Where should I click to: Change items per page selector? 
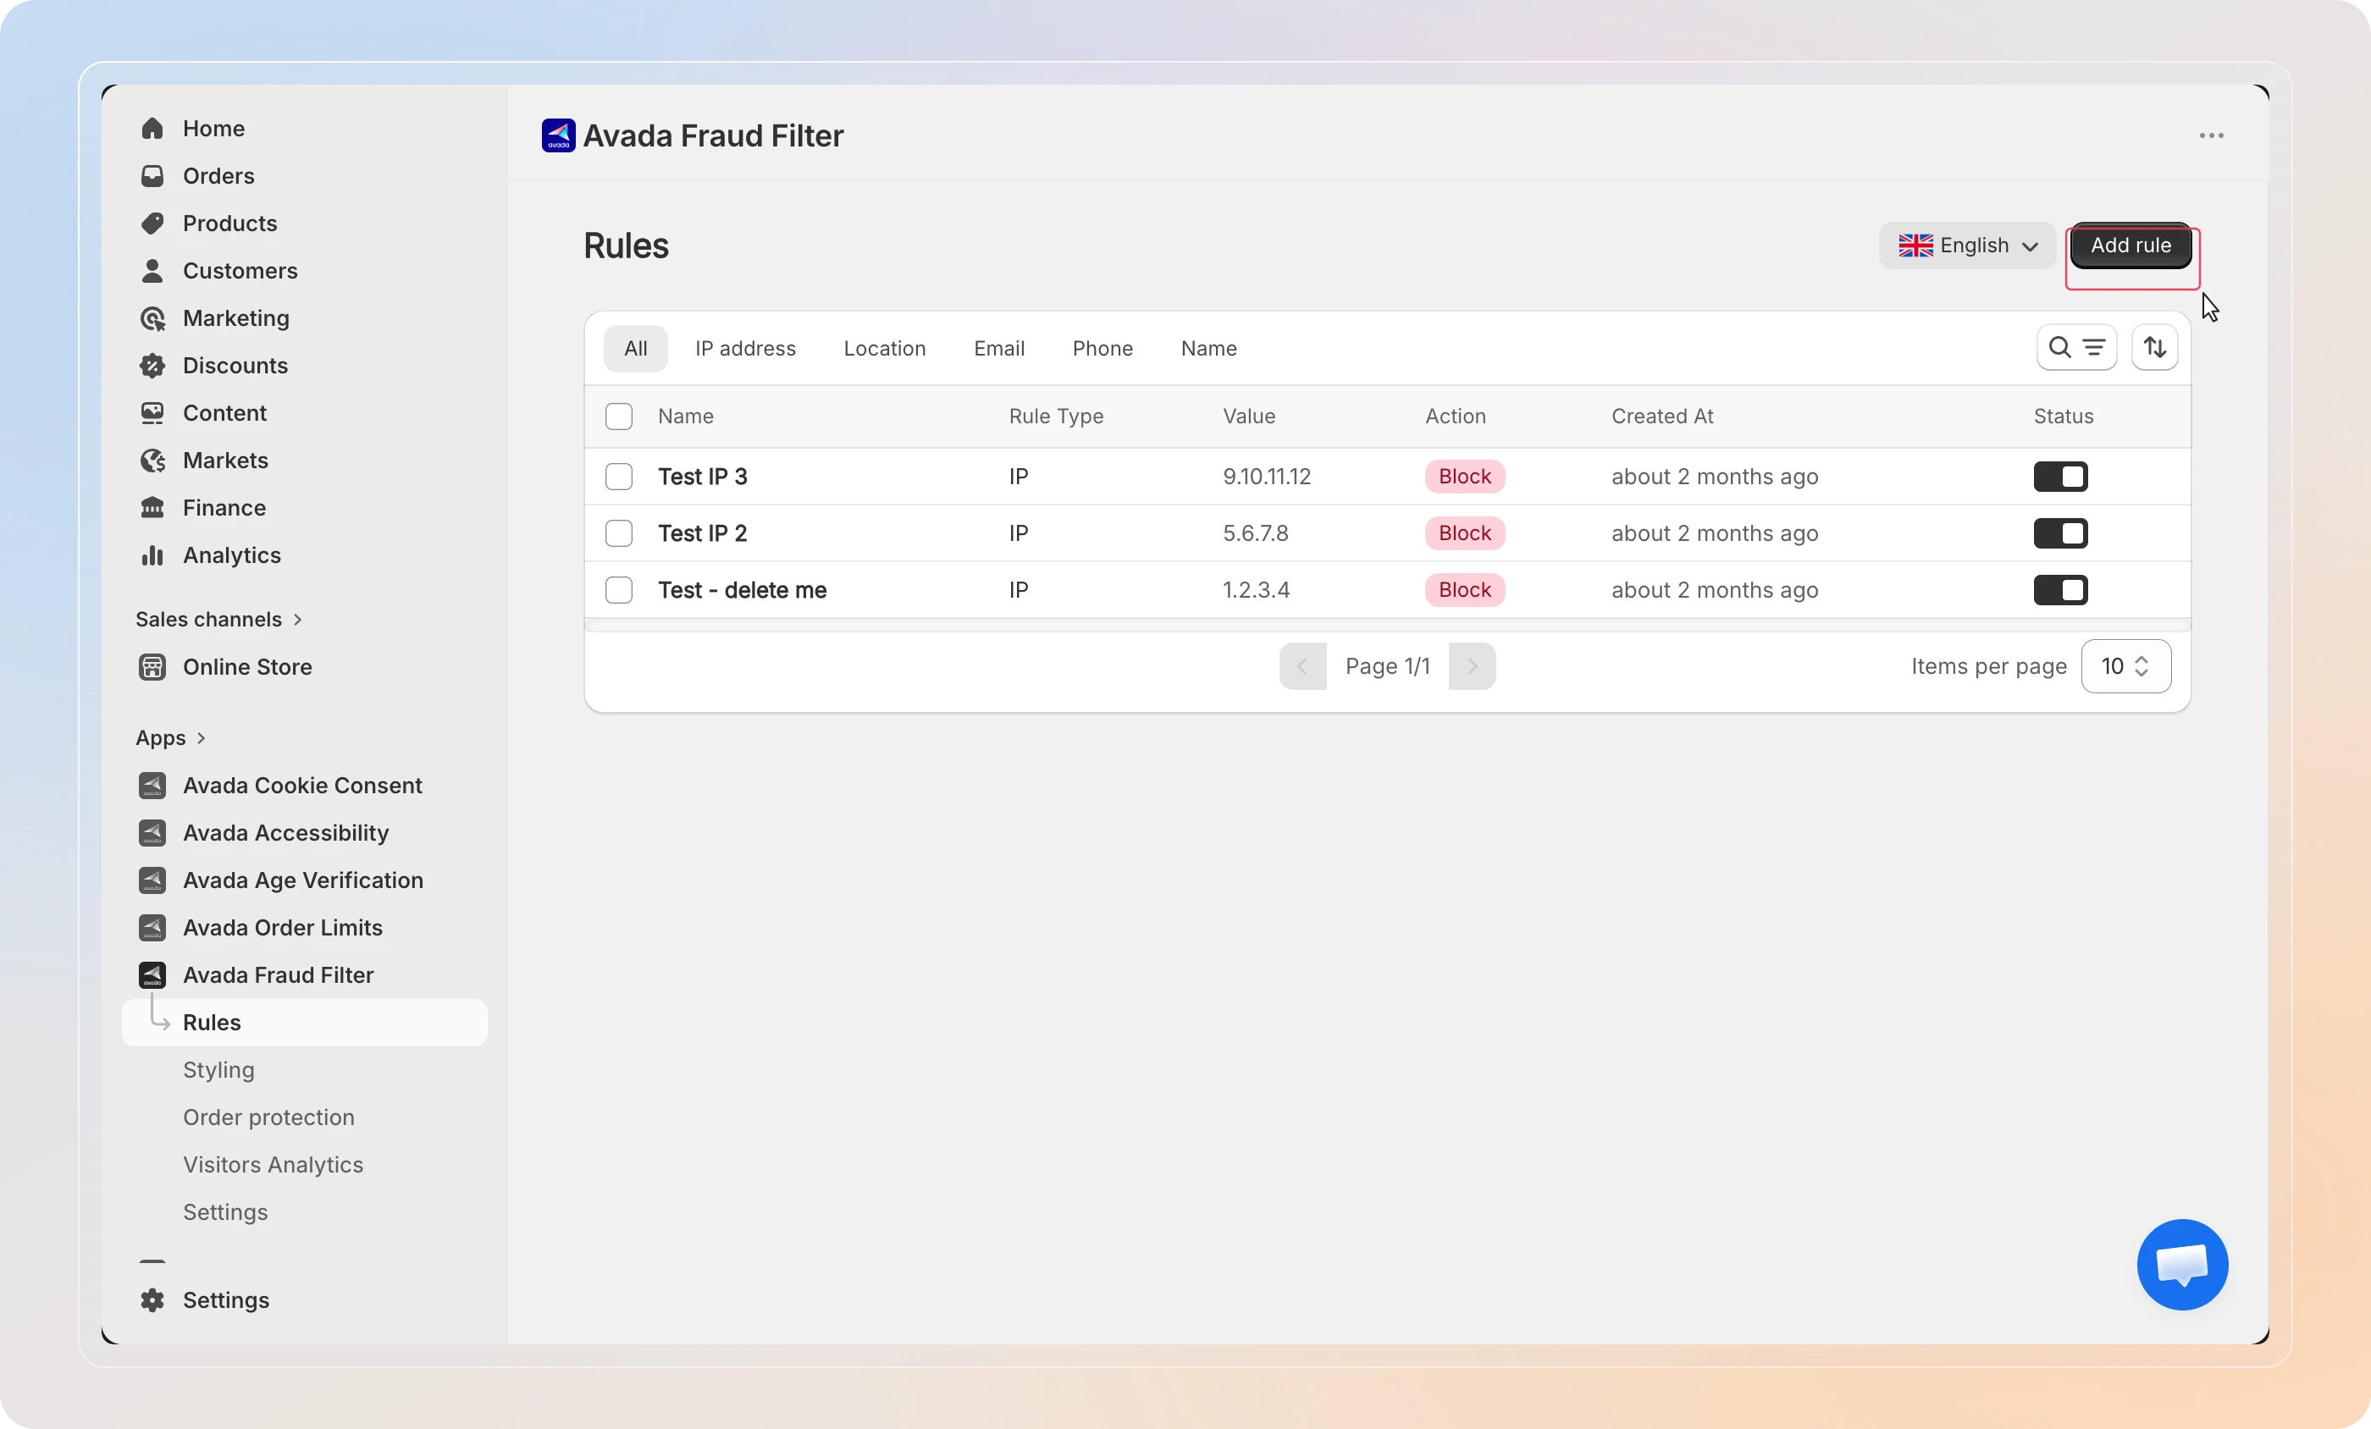pos(2125,666)
